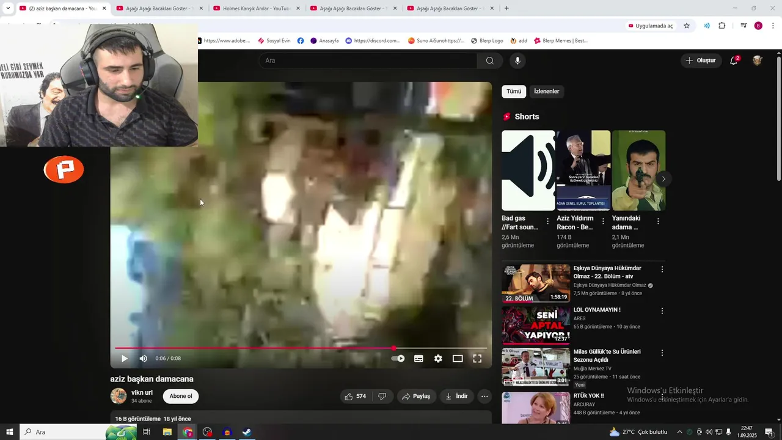Image resolution: width=782 pixels, height=440 pixels.
Task: Open the tab search dropdown arrow
Action: [8, 9]
